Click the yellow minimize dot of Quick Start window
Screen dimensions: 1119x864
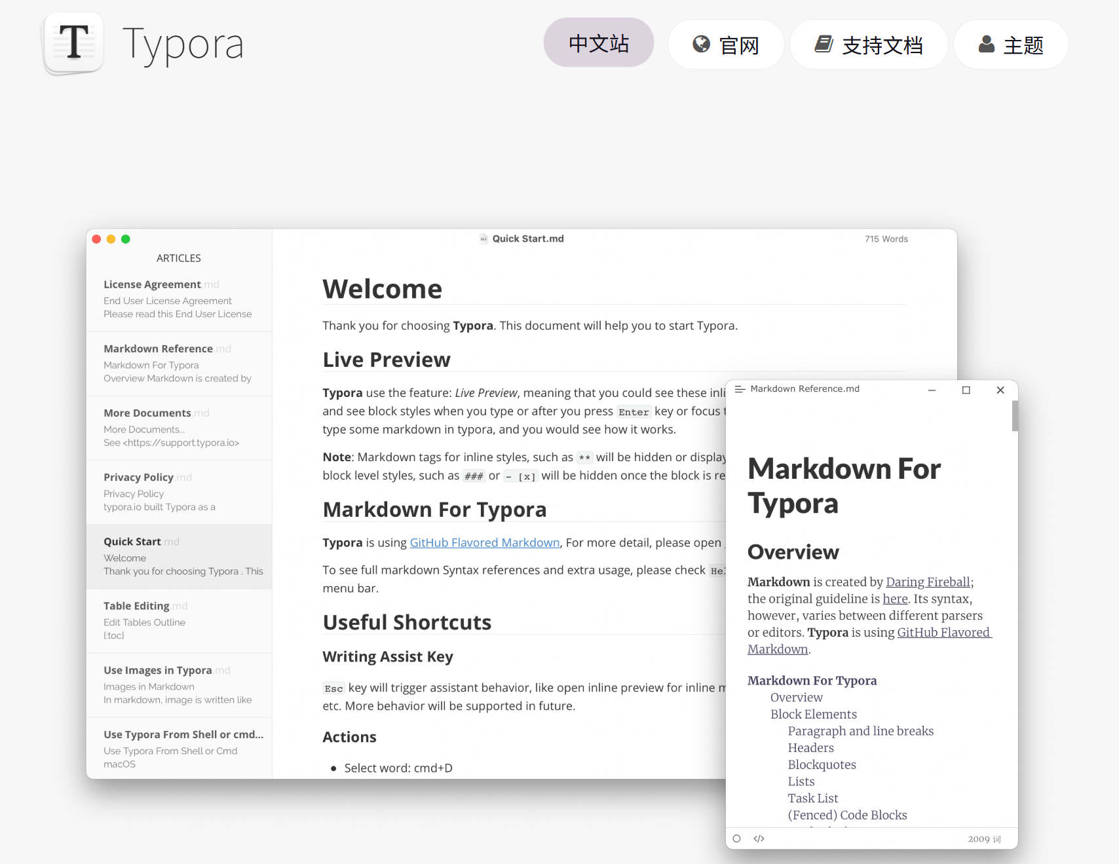[x=111, y=239]
